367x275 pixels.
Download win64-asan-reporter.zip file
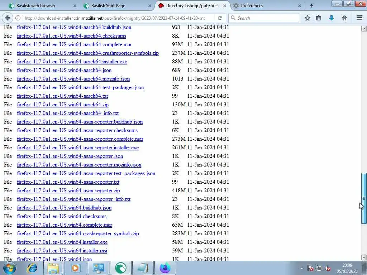click(x=68, y=190)
